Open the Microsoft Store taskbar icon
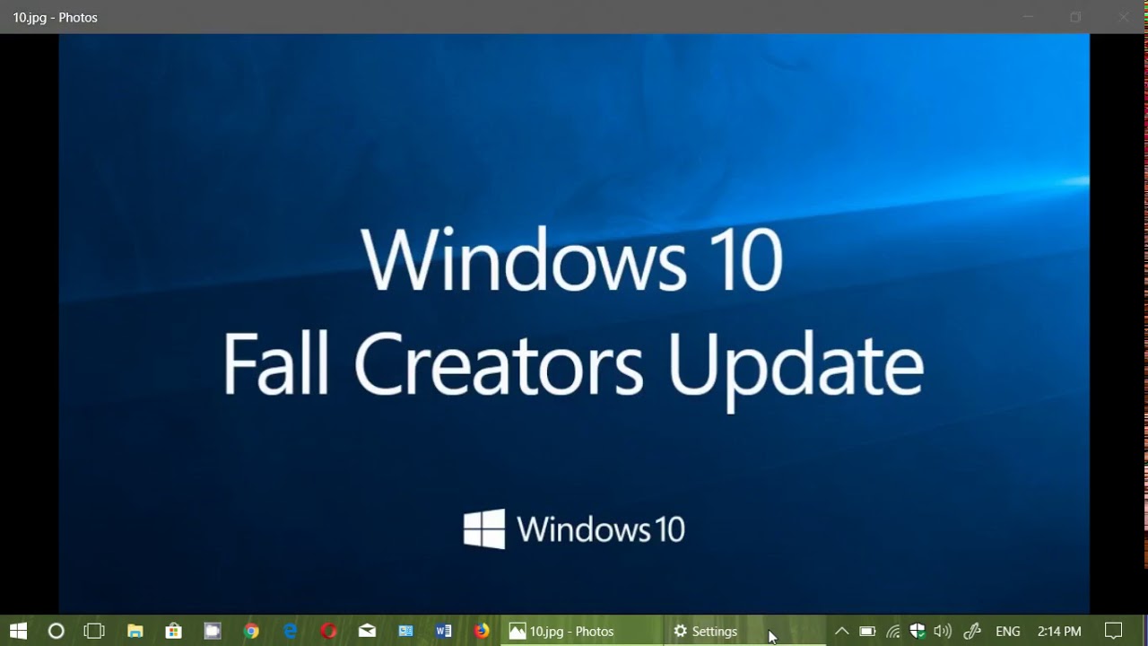Screen dimensions: 1148x646 tap(173, 632)
